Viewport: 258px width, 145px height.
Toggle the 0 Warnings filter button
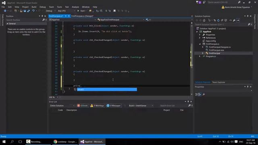tap(97, 106)
